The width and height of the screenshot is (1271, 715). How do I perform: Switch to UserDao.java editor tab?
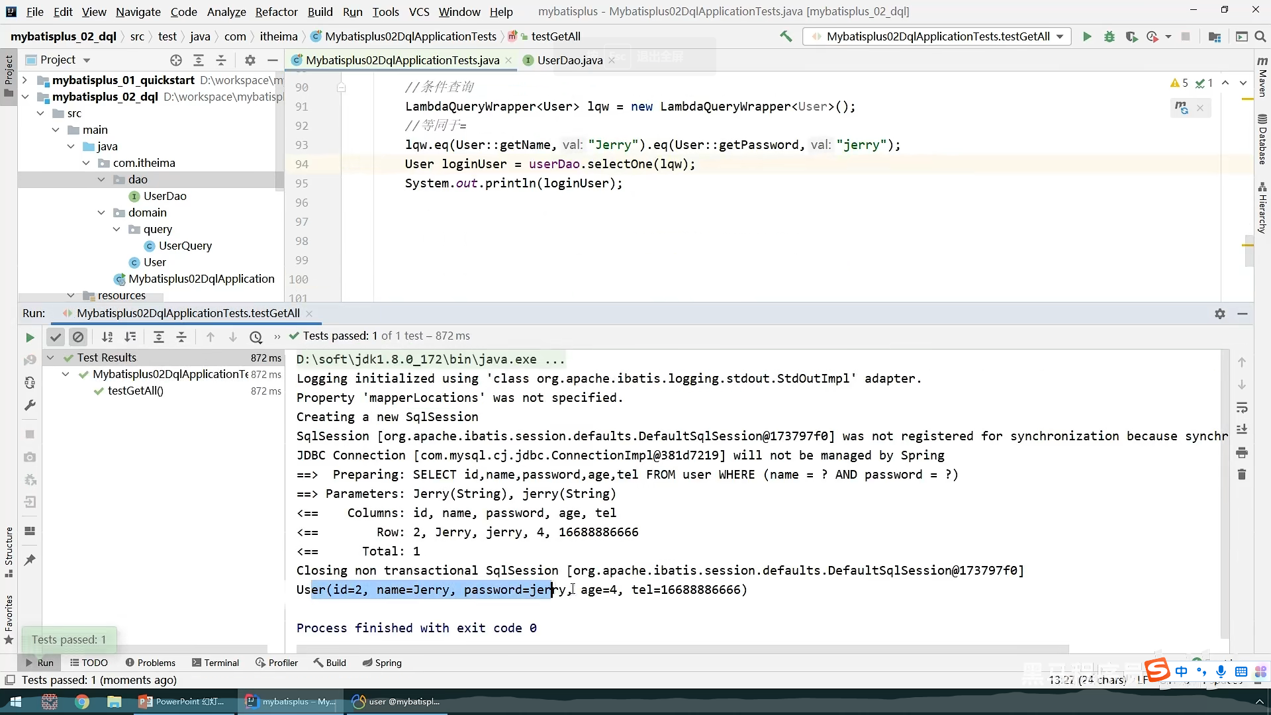[x=569, y=60]
